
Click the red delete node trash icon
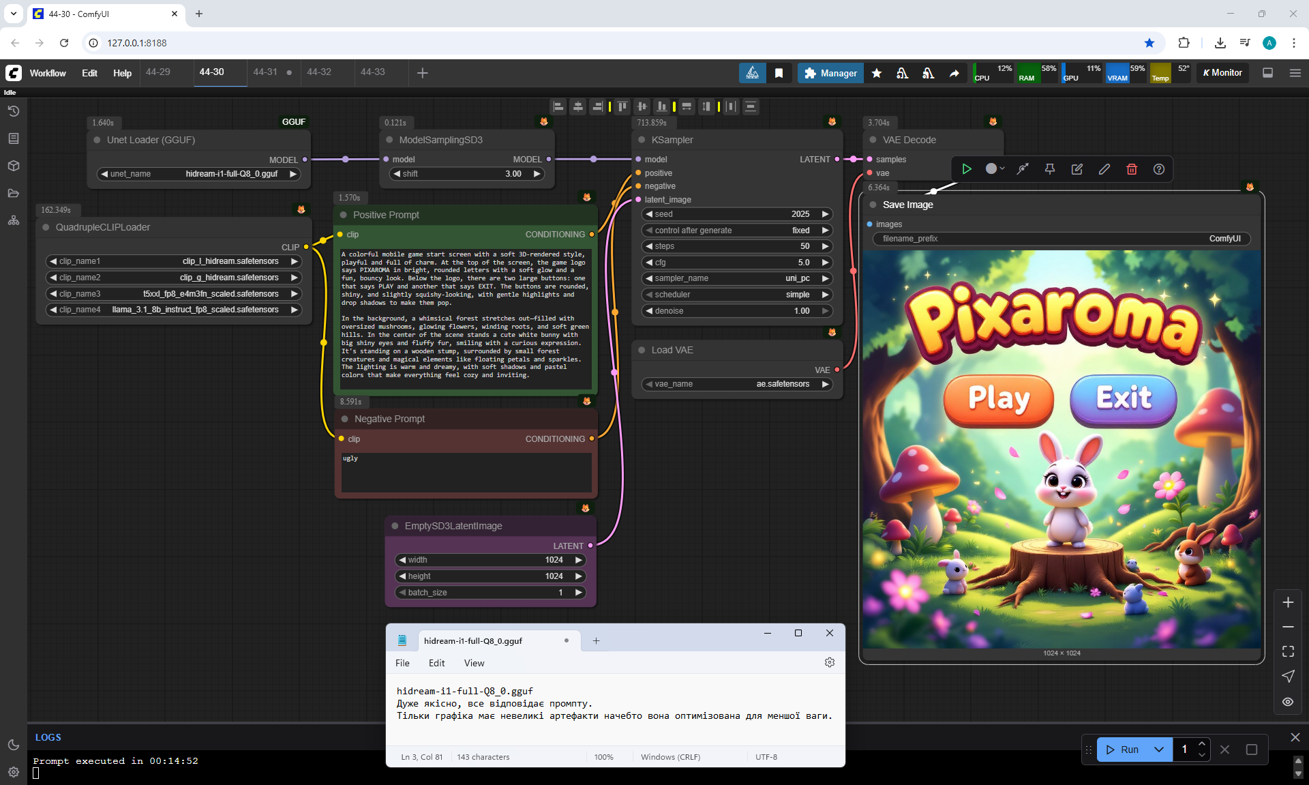(x=1132, y=169)
